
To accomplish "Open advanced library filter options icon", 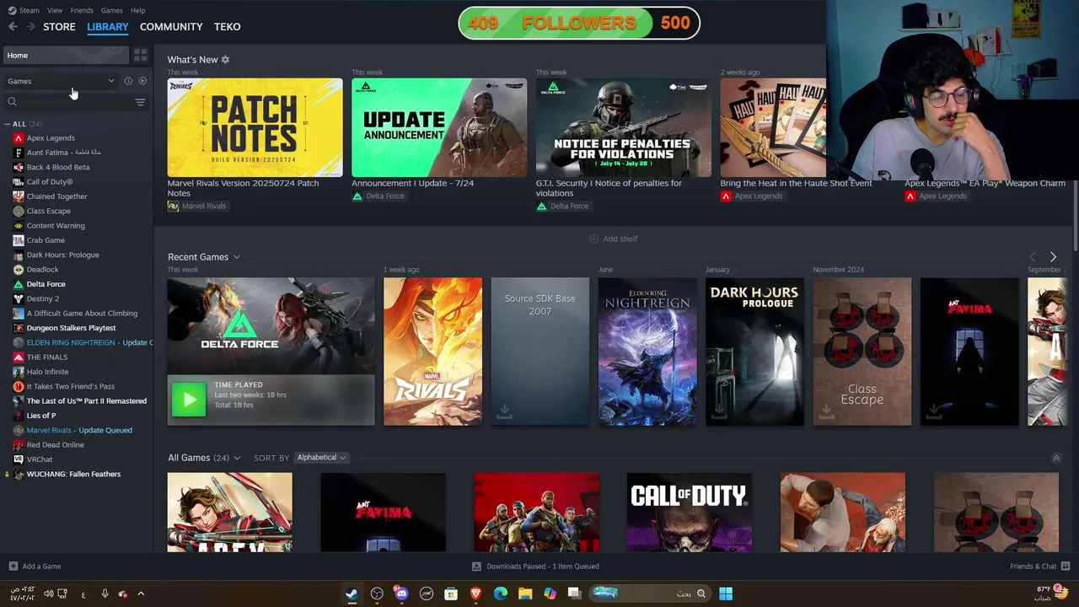I will [x=140, y=102].
